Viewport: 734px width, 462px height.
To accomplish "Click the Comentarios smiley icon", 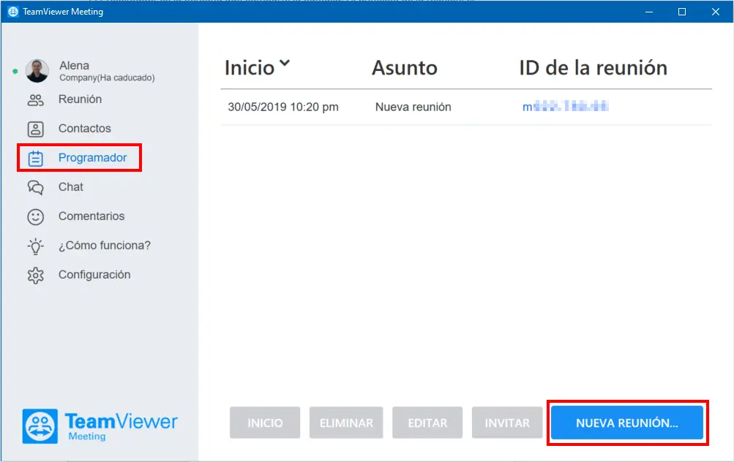I will point(36,216).
